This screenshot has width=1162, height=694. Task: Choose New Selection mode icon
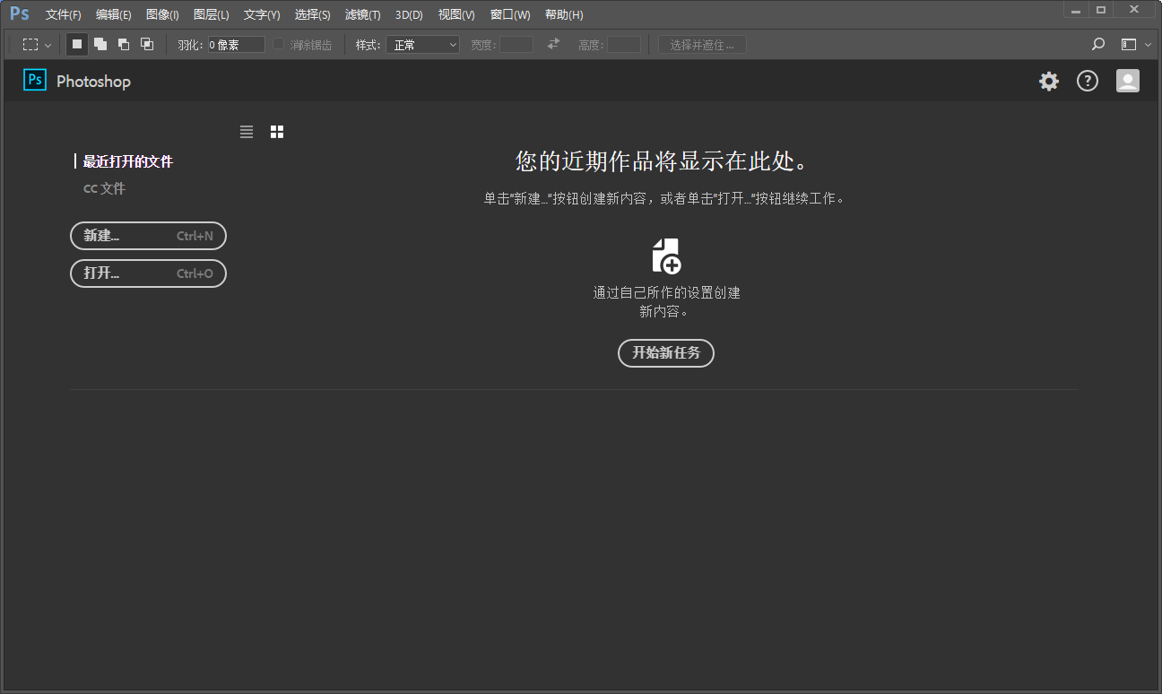[77, 44]
